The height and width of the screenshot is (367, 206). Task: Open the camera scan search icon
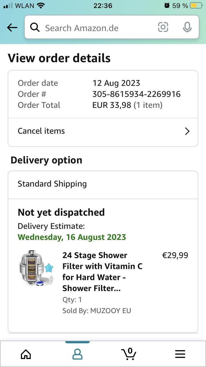pyautogui.click(x=163, y=28)
